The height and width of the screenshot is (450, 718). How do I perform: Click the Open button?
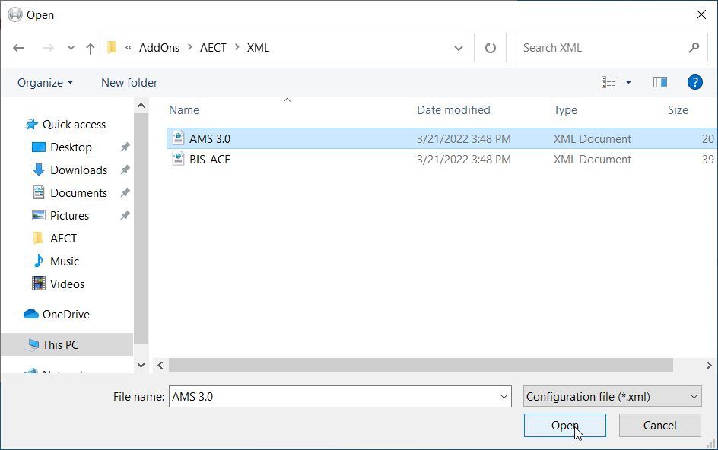point(564,426)
